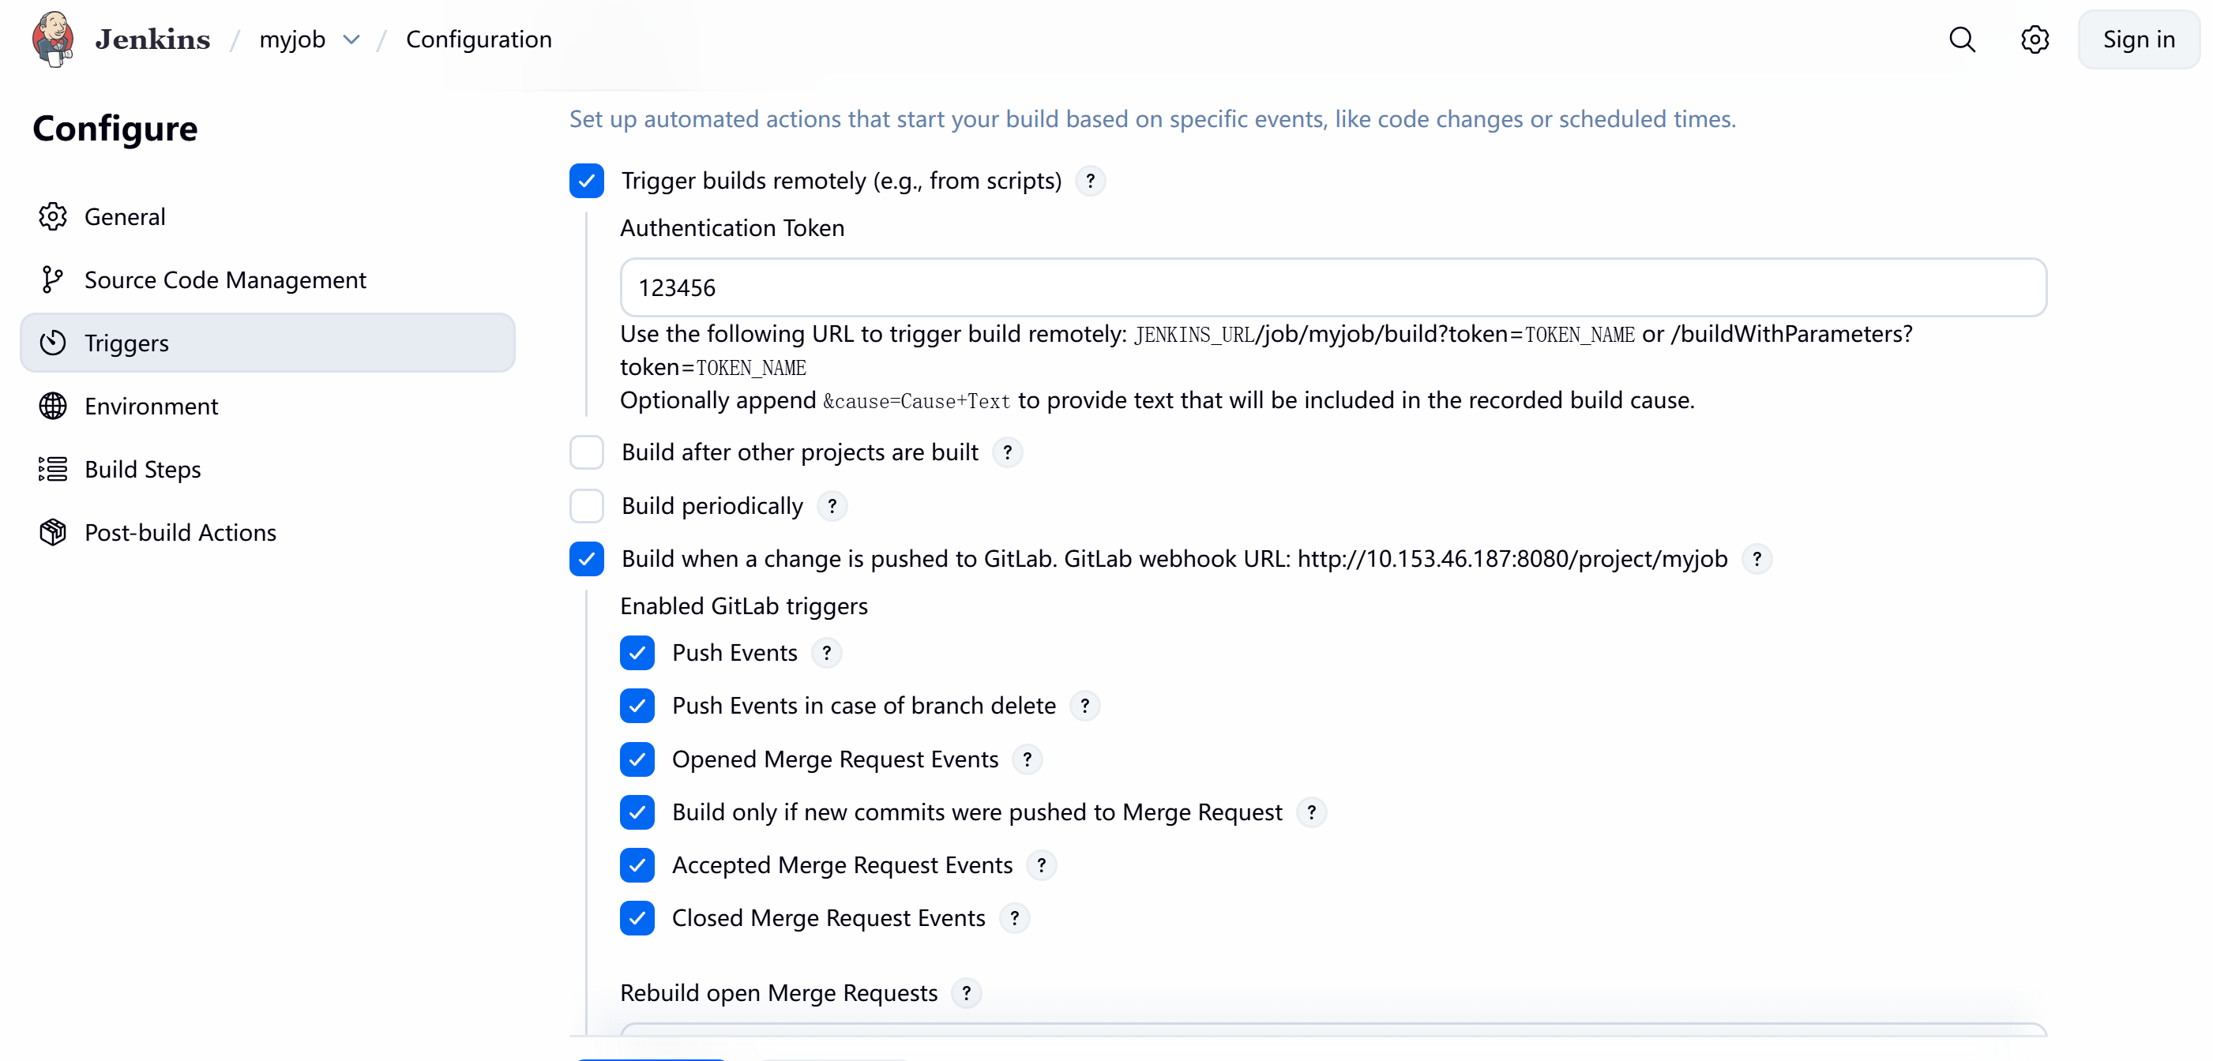Open help for Rebuild open Merge Requests
Viewport: 2213px width, 1061px height.
point(967,993)
